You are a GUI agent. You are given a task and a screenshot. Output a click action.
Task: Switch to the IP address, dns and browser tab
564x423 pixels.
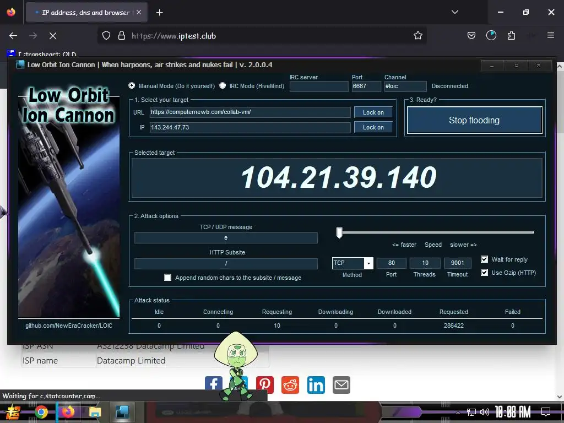click(x=86, y=13)
